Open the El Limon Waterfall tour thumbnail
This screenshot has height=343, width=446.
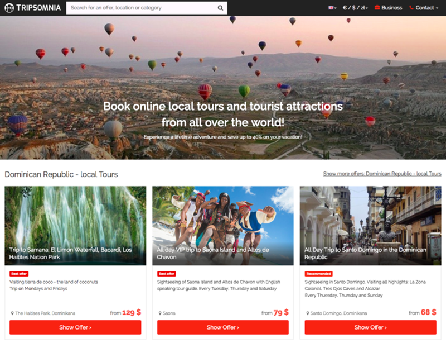click(75, 225)
